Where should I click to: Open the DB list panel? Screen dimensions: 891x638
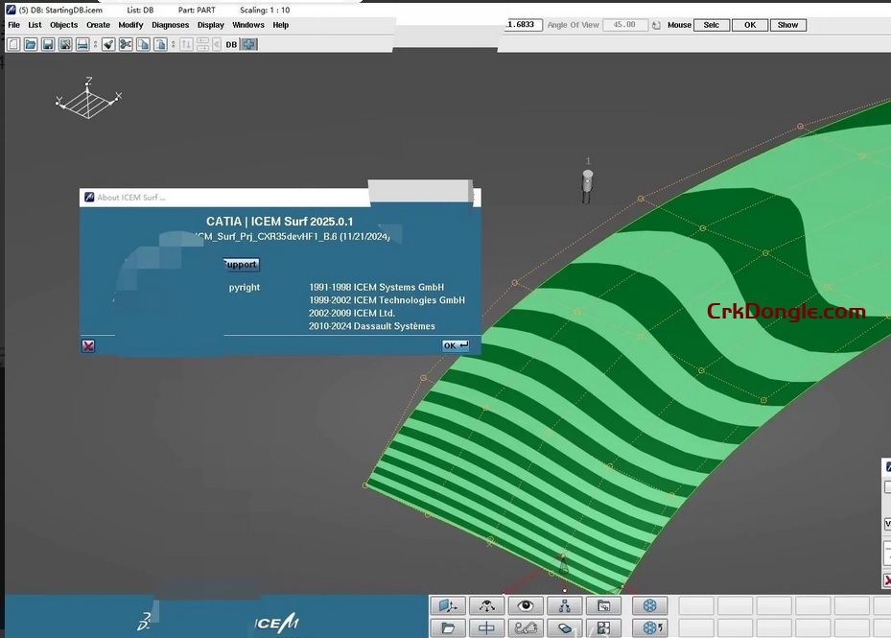click(x=230, y=44)
